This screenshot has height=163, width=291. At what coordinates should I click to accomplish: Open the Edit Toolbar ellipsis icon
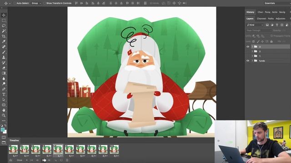point(4,120)
